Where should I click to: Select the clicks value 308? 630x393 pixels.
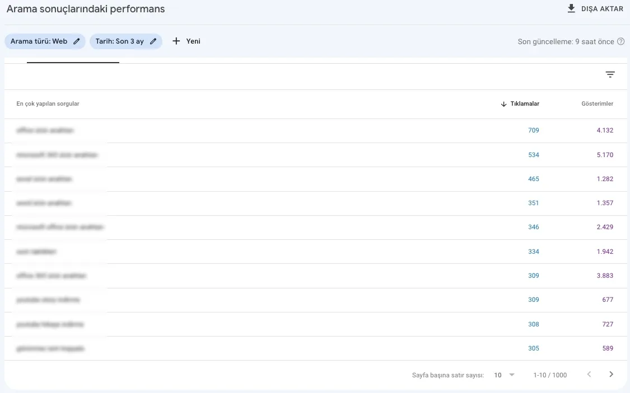coord(534,324)
